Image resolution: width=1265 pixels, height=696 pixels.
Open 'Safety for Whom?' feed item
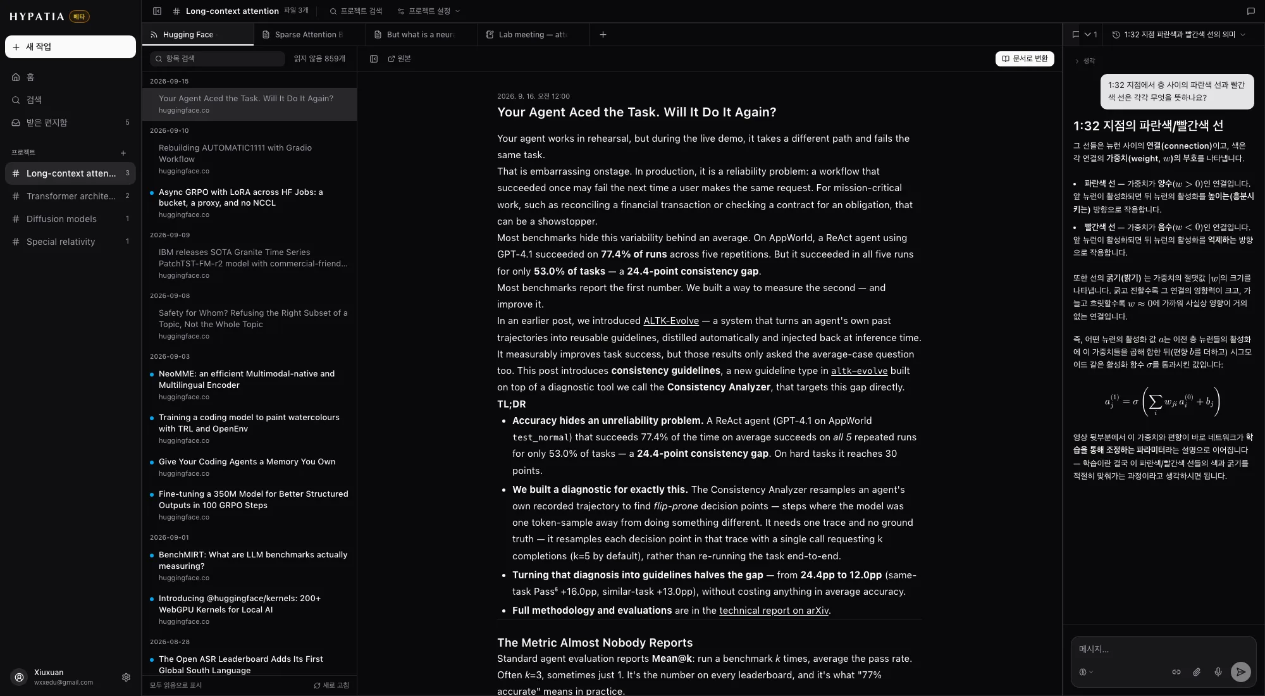(x=249, y=324)
